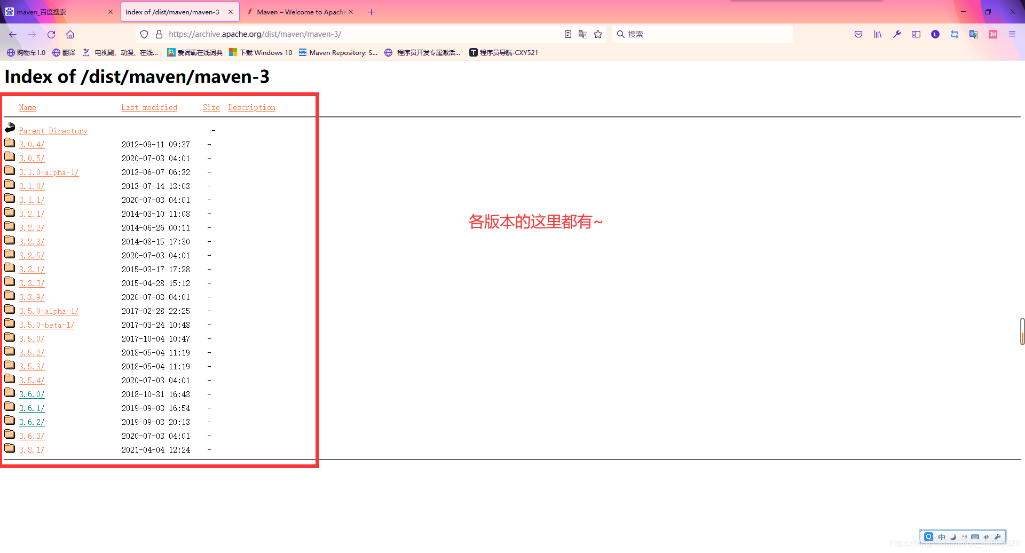Open the home page icon
This screenshot has width=1025, height=553.
[x=70, y=34]
